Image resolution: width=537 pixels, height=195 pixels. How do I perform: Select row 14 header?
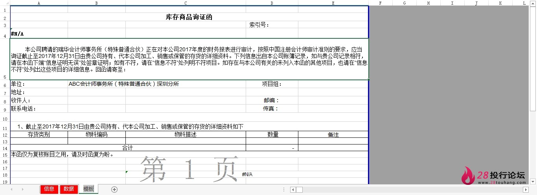(5, 148)
